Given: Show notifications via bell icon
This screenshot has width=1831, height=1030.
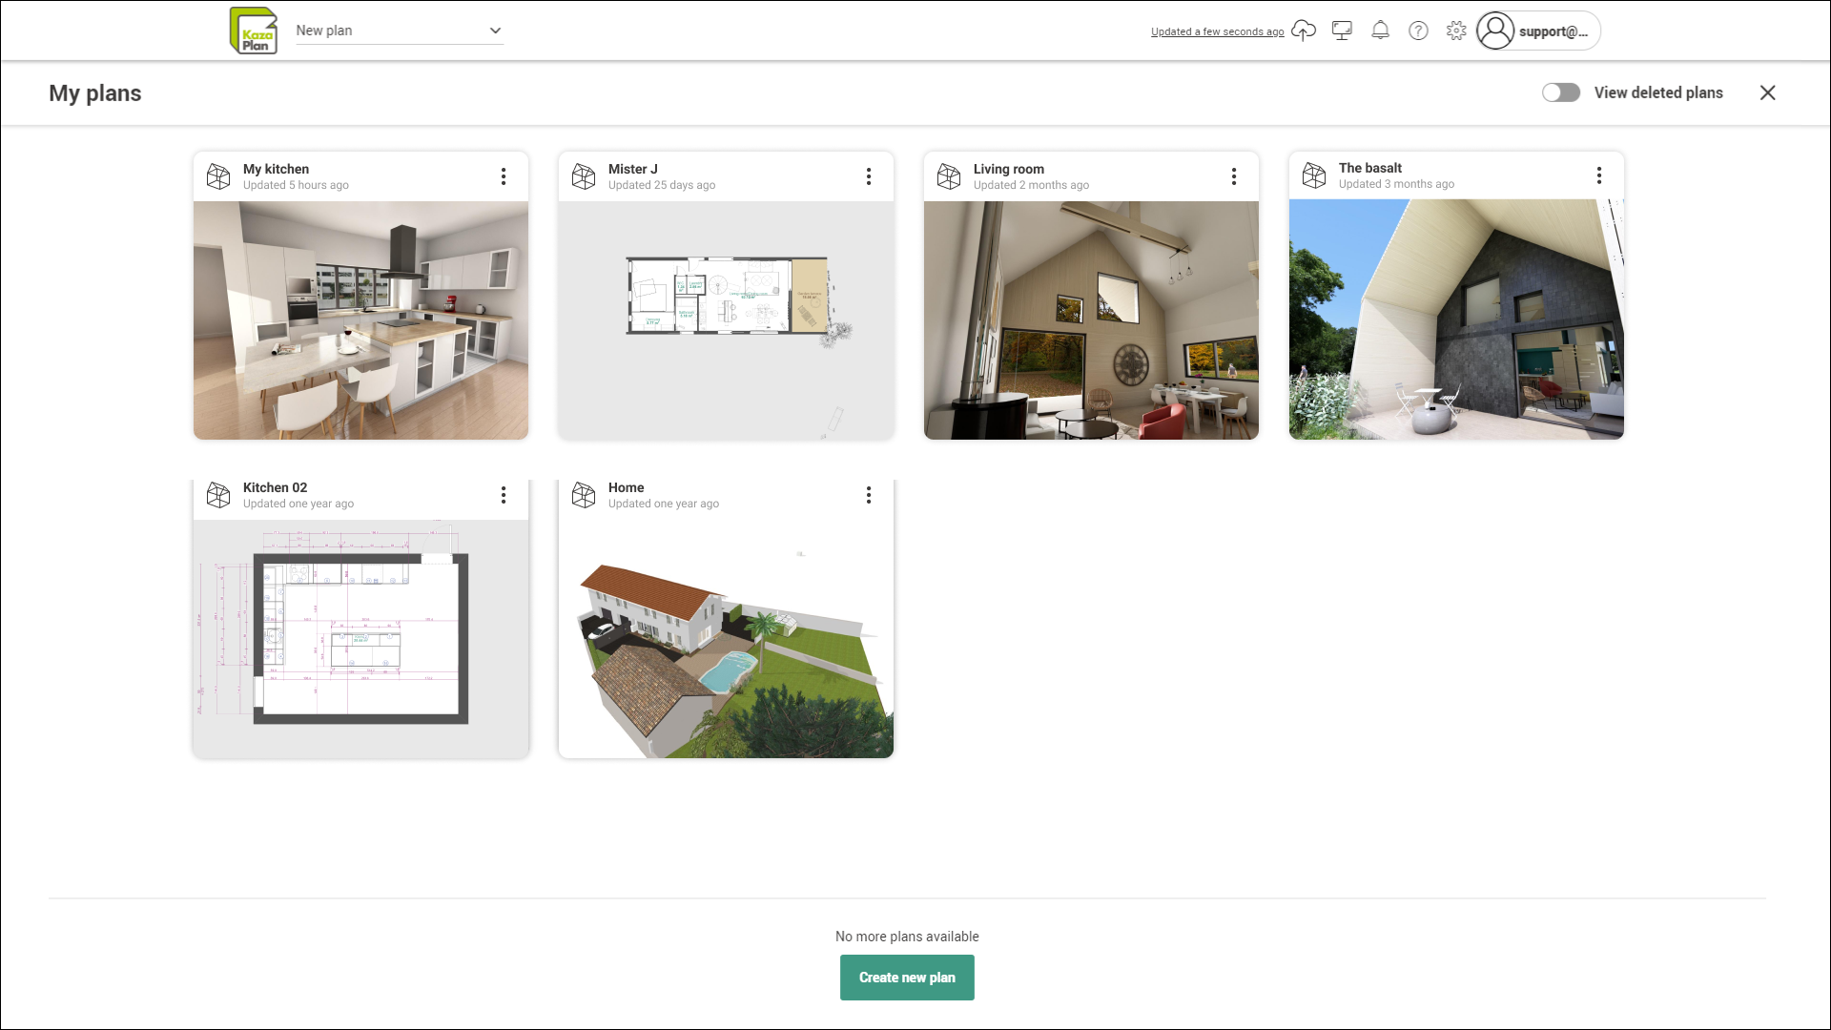Looking at the screenshot, I should (1380, 31).
